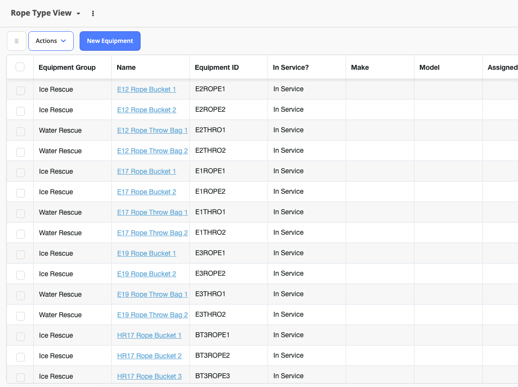The image size is (518, 387).
Task: Select checkbox for E12 Rope Throw Bag 2
Action: (21, 152)
